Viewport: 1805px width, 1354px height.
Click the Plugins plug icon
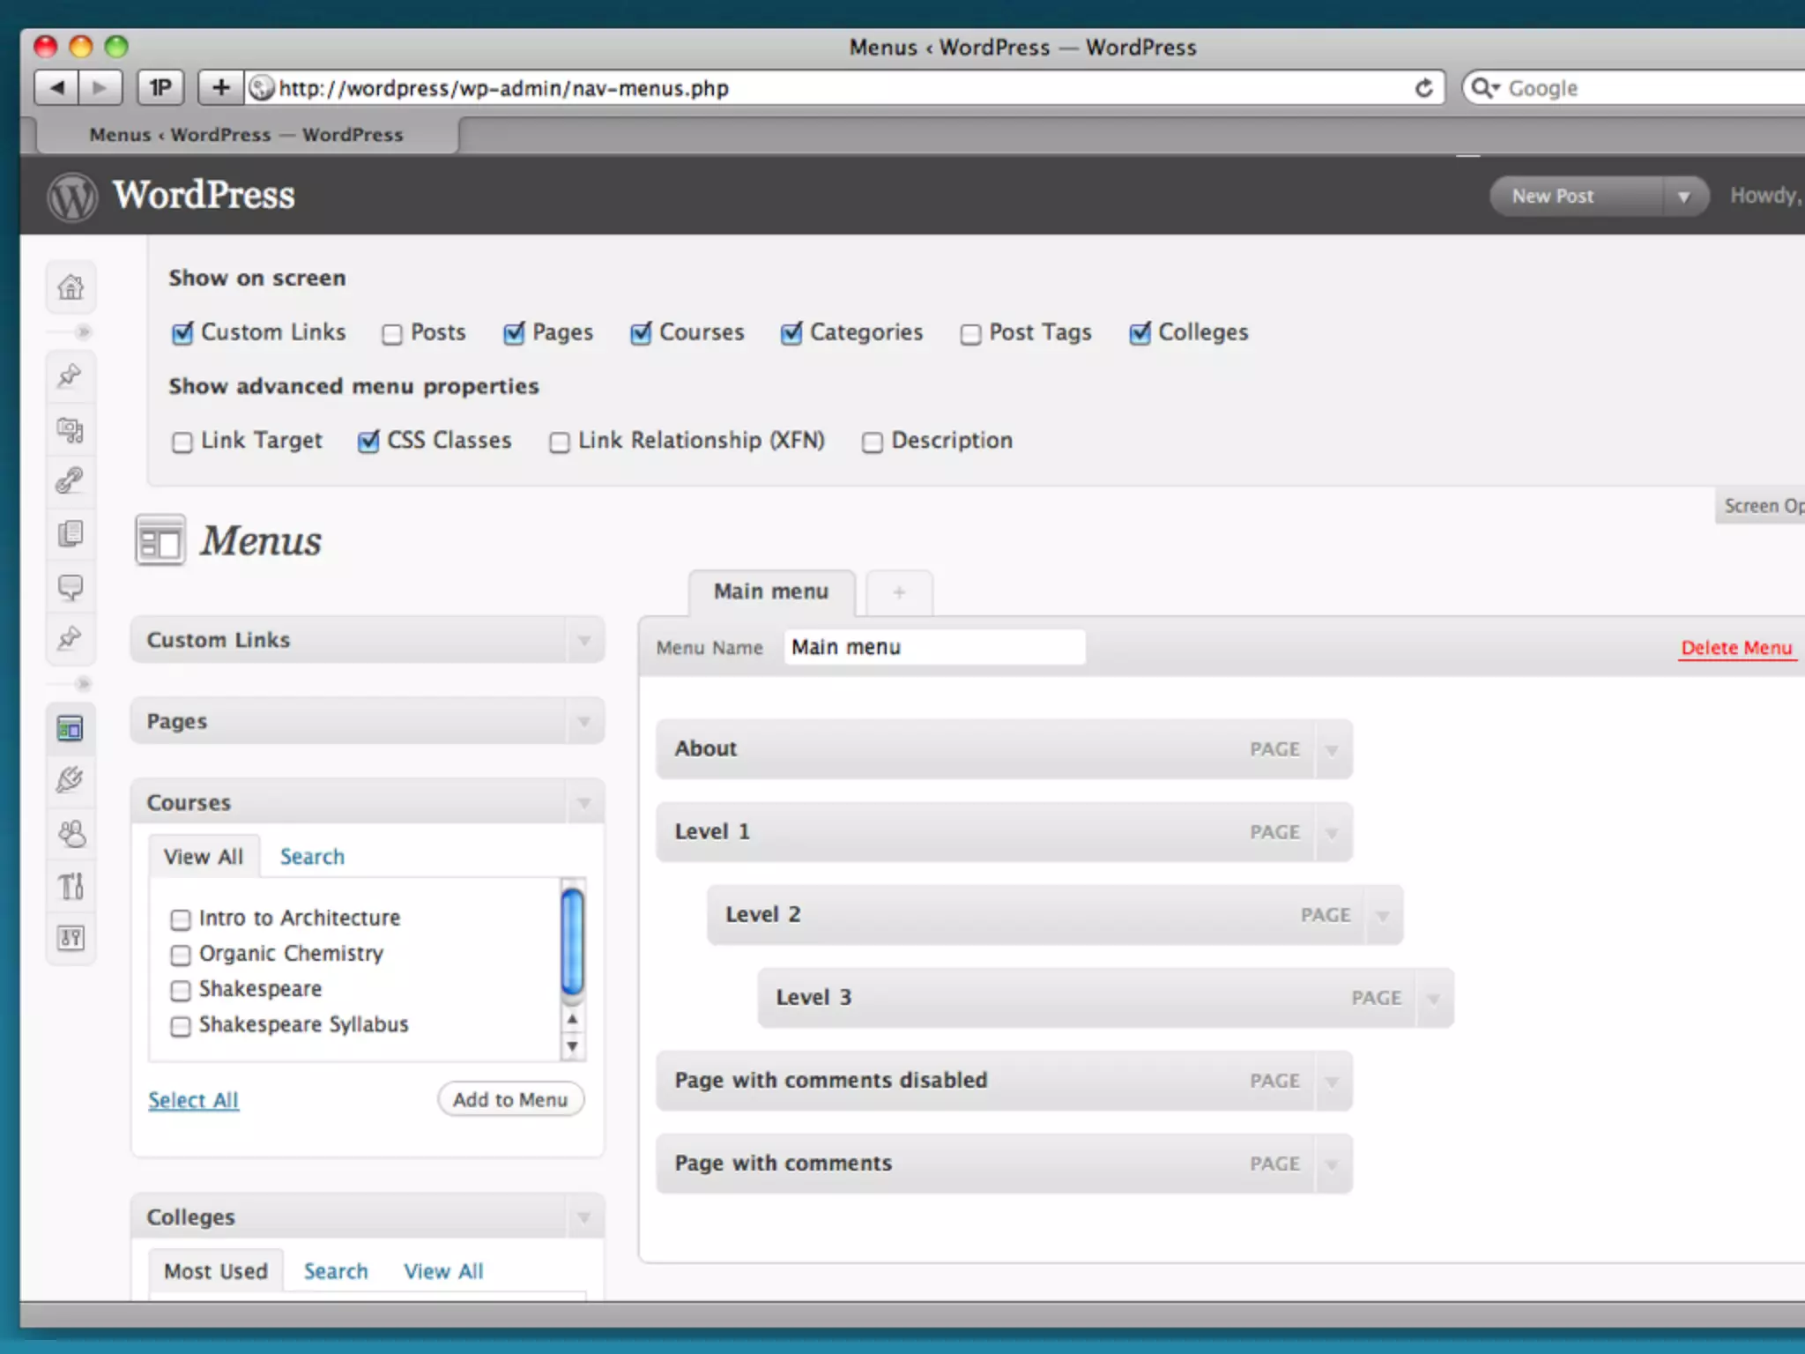[x=71, y=780]
